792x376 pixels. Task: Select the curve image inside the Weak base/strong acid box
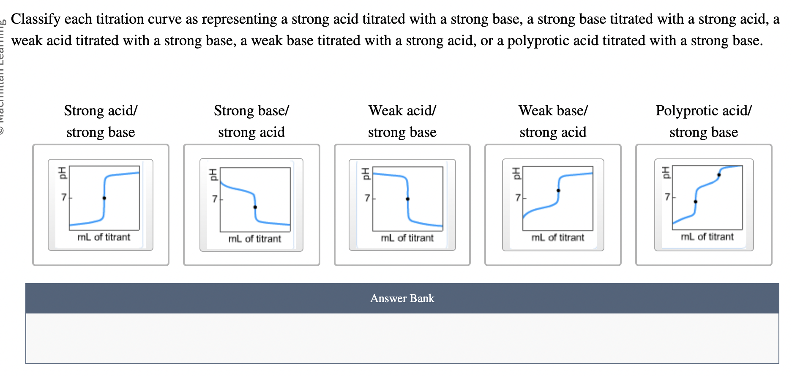coord(553,204)
